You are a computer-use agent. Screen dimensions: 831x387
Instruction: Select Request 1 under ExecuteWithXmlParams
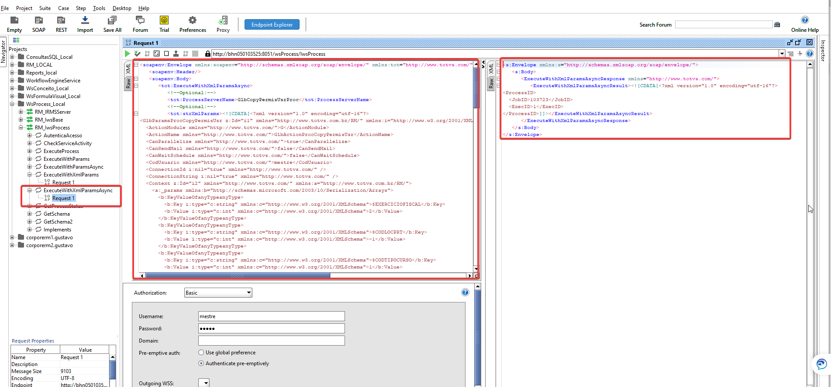[63, 182]
